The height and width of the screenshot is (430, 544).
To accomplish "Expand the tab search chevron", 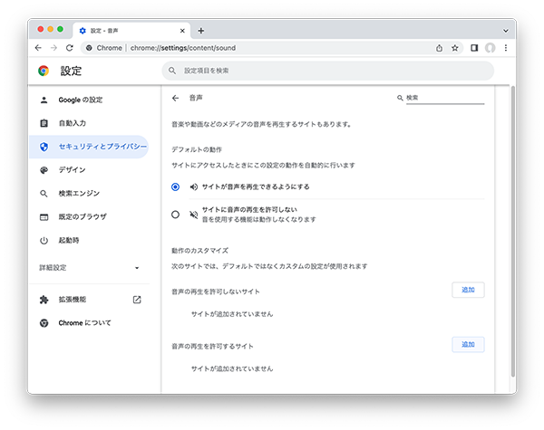I will (x=506, y=31).
